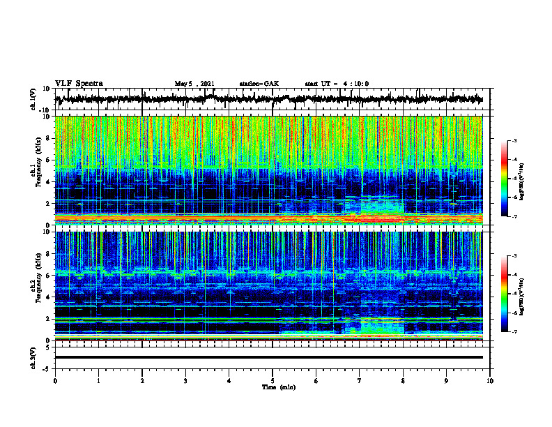Click the date text "May 5 , 2021"

[194, 84]
